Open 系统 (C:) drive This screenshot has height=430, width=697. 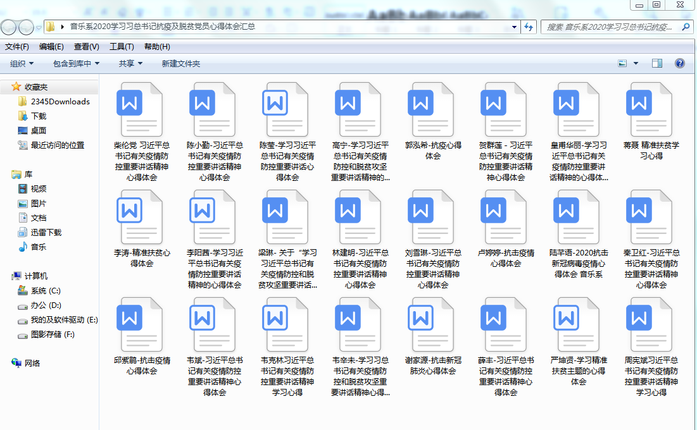[46, 291]
